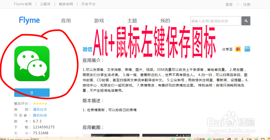Open developer 腾讯科技 link
270x140 pixels.
pyautogui.click(x=40, y=115)
